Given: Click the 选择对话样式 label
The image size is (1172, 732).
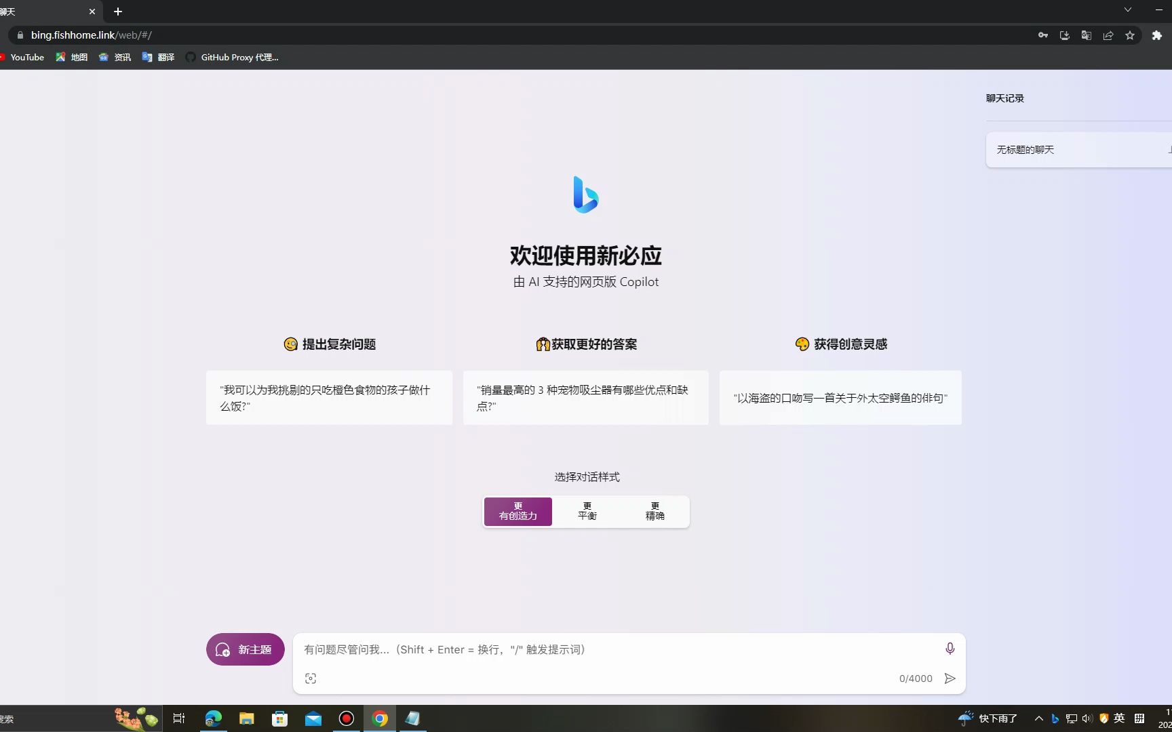Looking at the screenshot, I should [587, 477].
